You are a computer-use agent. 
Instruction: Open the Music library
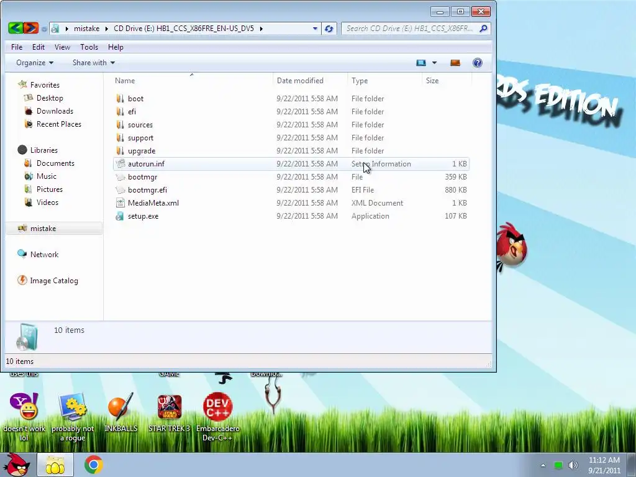pyautogui.click(x=46, y=176)
